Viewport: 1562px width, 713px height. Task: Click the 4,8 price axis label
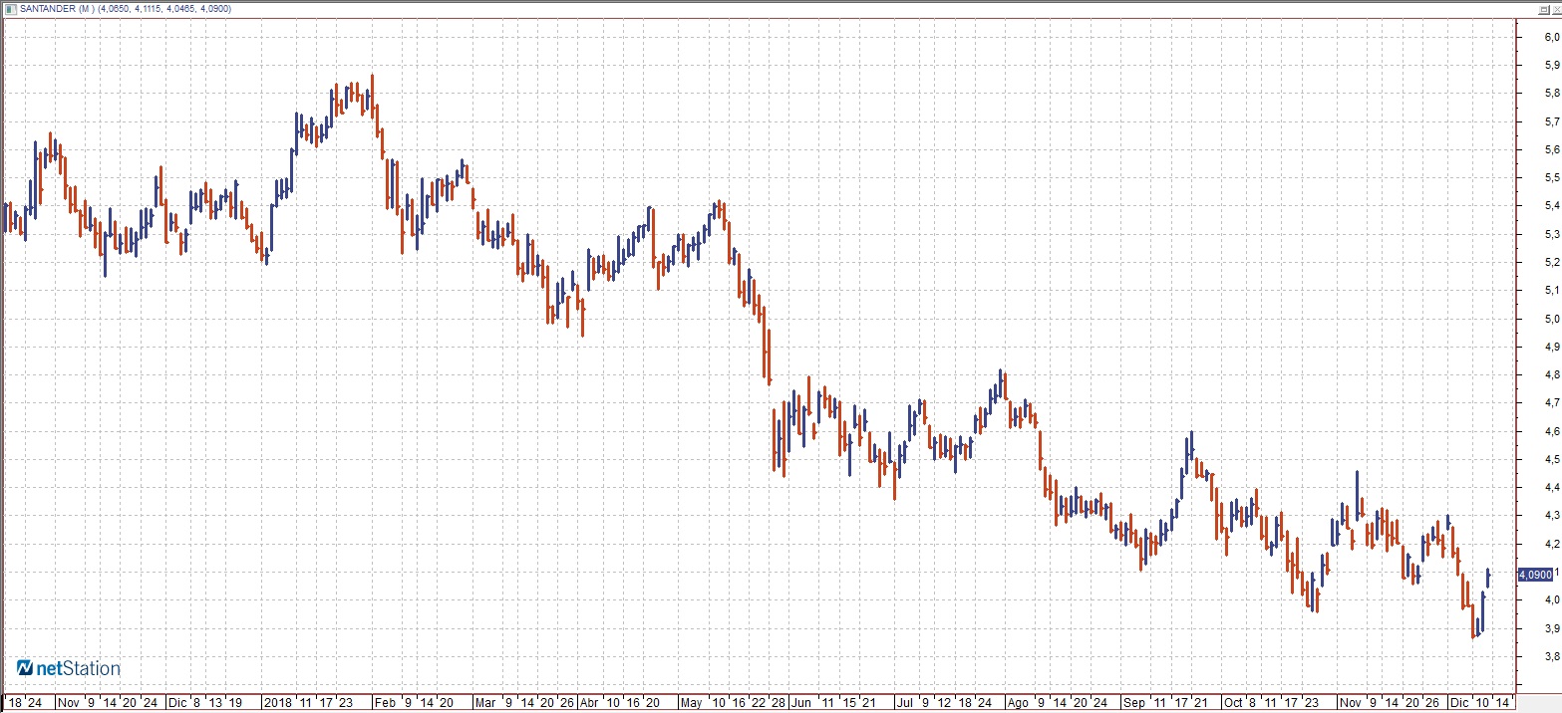point(1551,375)
